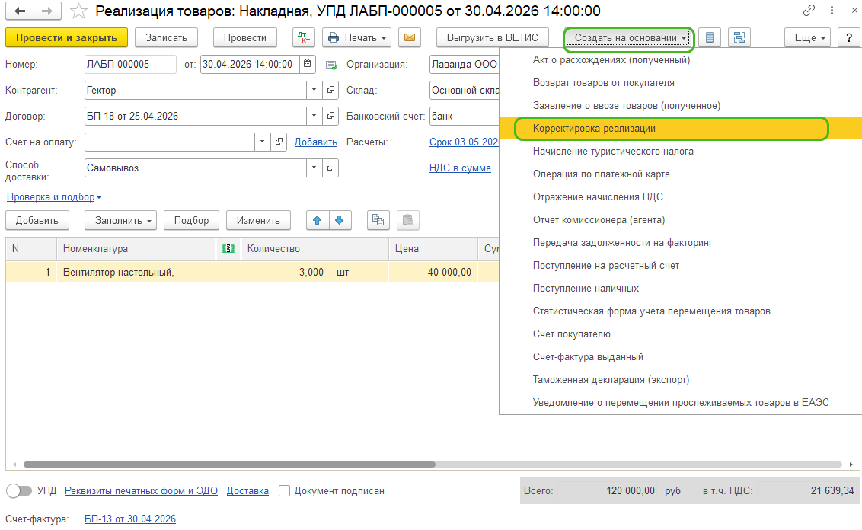The height and width of the screenshot is (530, 862).
Task: Click the Изменить button
Action: coord(258,221)
